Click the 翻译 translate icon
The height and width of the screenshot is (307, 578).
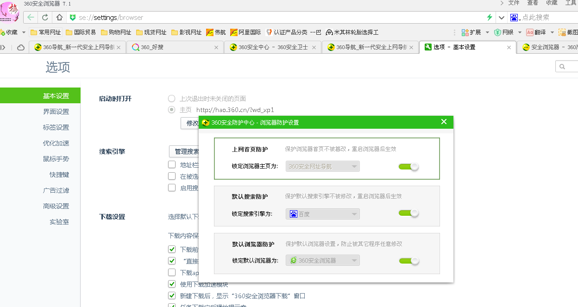(x=530, y=32)
